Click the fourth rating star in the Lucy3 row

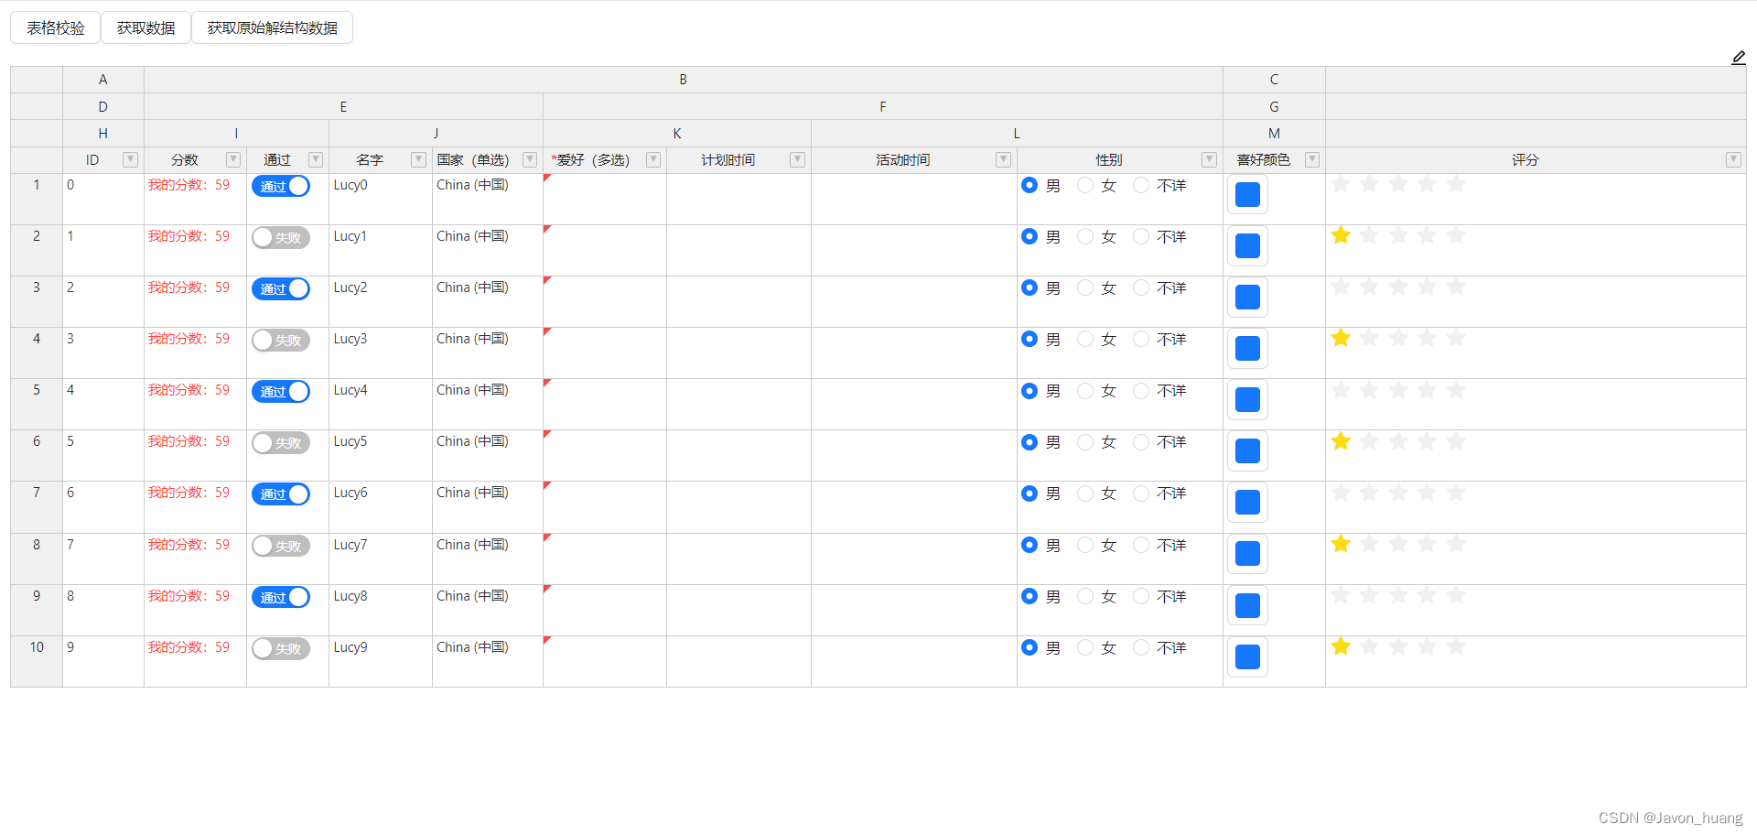click(x=1428, y=338)
